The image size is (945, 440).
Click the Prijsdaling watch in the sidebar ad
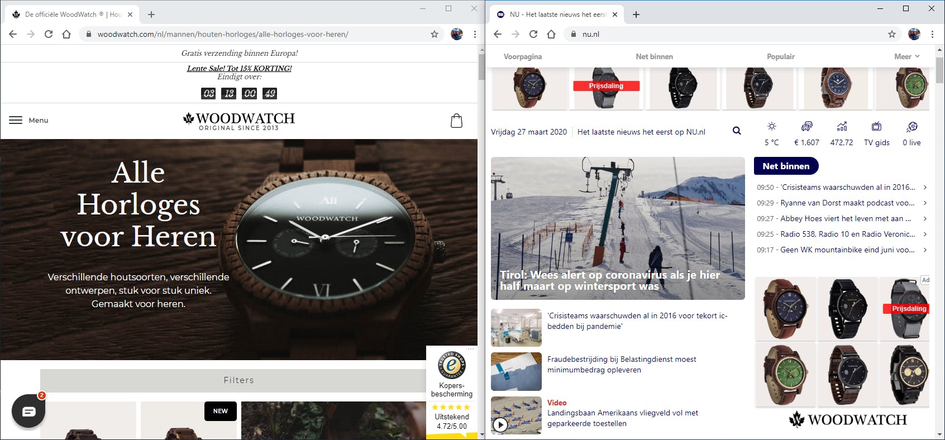905,309
